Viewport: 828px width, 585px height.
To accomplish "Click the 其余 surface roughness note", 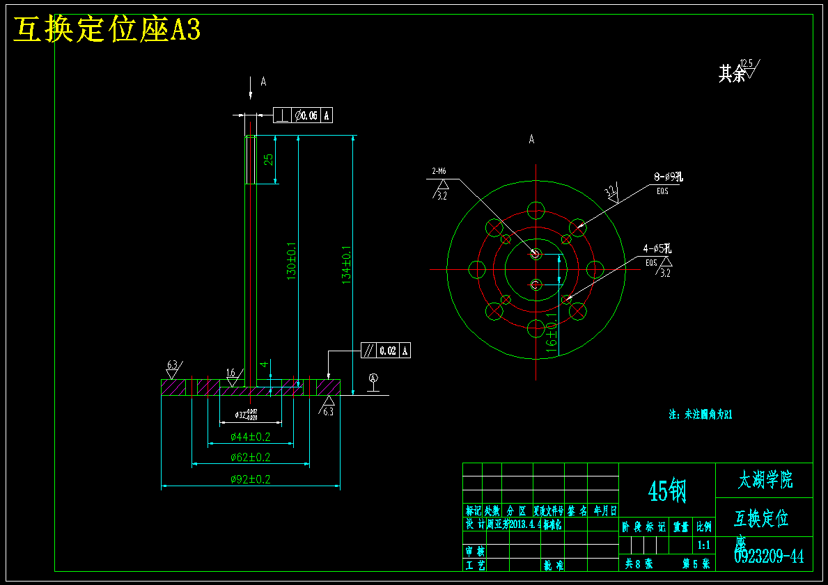I will tap(739, 71).
